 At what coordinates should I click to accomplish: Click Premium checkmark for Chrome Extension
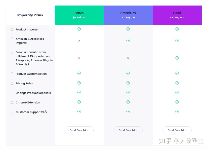click(x=128, y=102)
